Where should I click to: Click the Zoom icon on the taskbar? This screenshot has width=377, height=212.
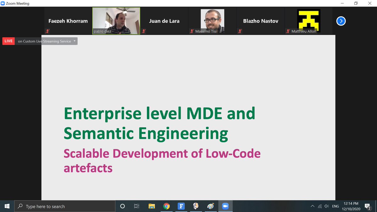coord(225,206)
